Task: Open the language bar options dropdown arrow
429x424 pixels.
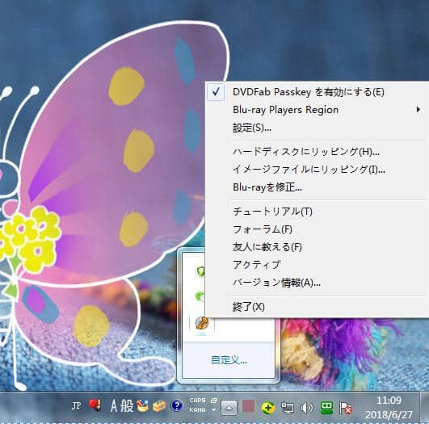Action: point(214,410)
